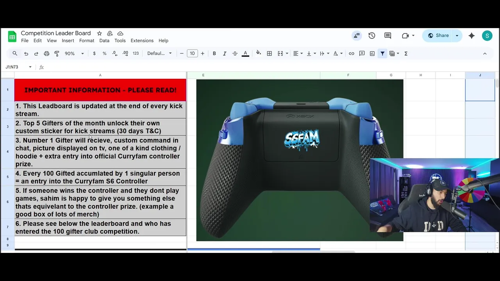Open the functions sigma menu
500x281 pixels.
406,53
